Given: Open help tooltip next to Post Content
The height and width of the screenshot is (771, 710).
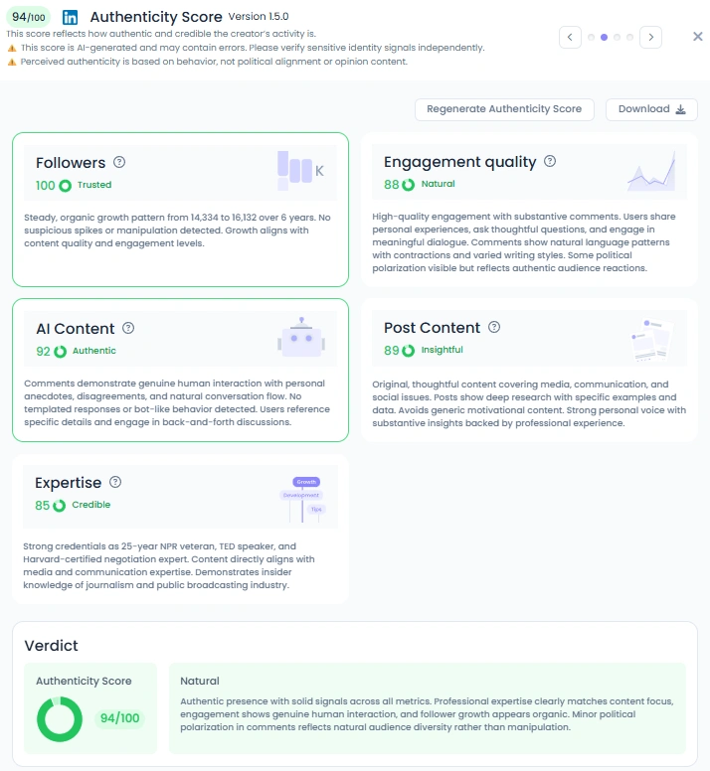Looking at the screenshot, I should point(494,327).
